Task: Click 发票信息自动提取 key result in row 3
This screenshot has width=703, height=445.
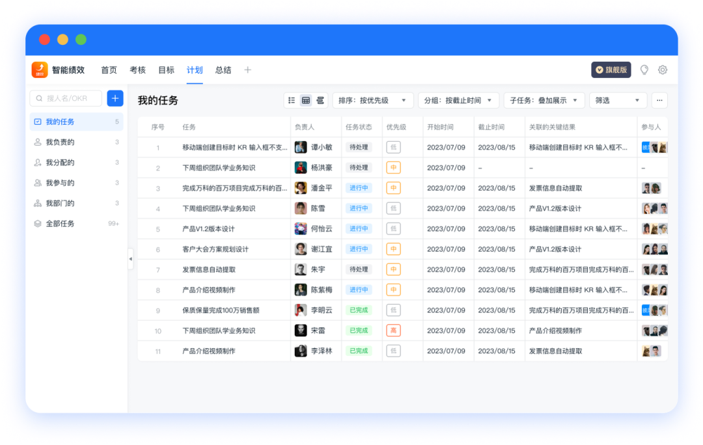Action: (x=555, y=188)
